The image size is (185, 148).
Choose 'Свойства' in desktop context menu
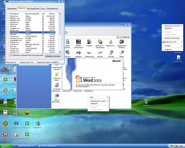click(x=173, y=49)
